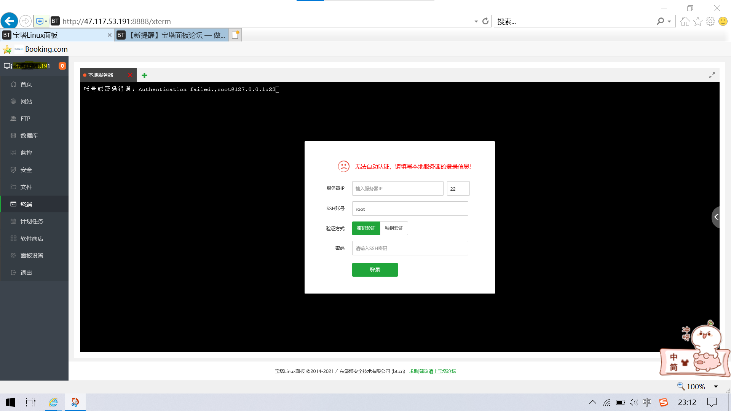Screen dimensions: 731x411
Task: Toggle the 中 input language indicator
Action: [x=647, y=402]
